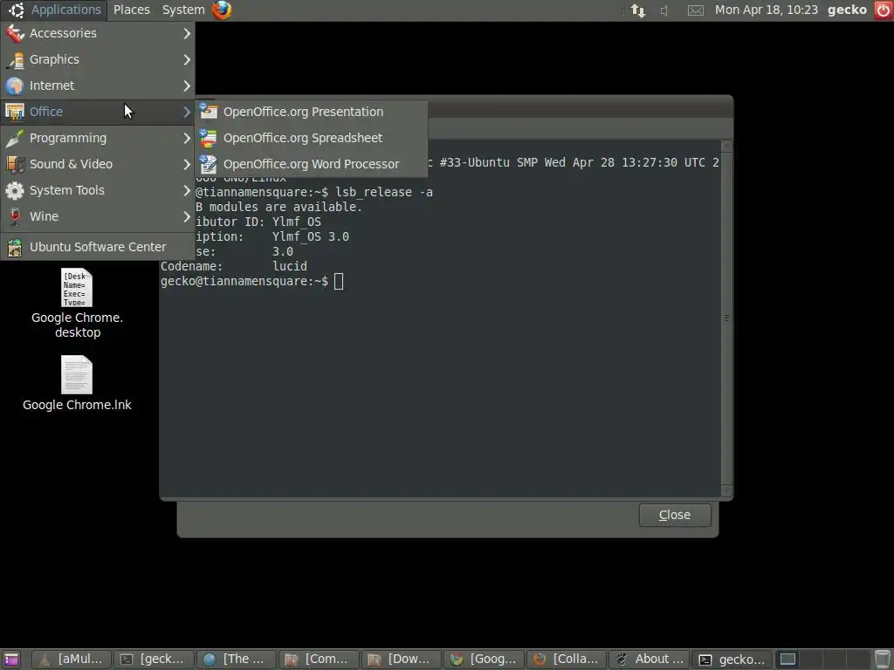Click the workspace switcher
The width and height of the screenshot is (894, 670).
tap(822, 660)
